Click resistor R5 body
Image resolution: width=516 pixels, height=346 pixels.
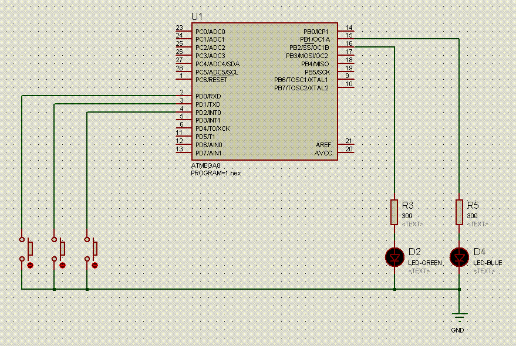pyautogui.click(x=459, y=212)
